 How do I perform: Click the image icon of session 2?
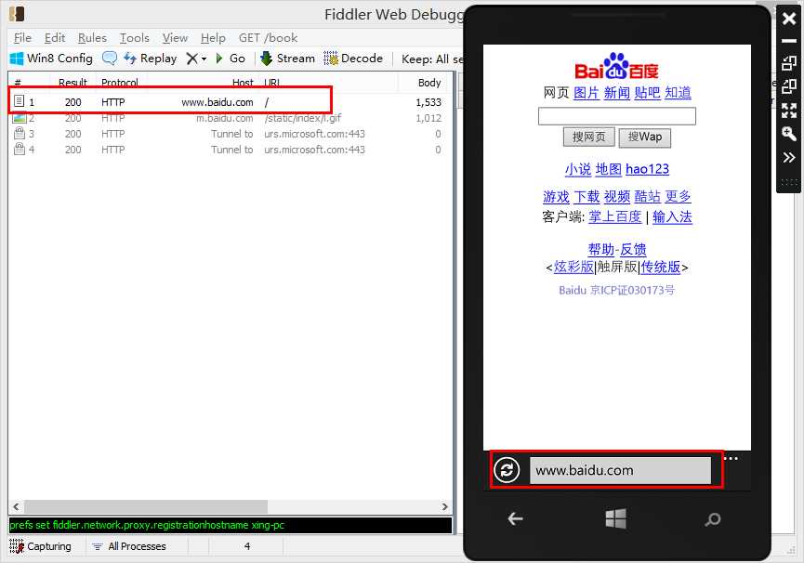pyautogui.click(x=20, y=117)
